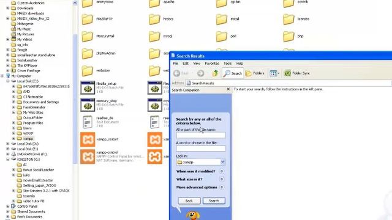Open the htdocs folder
The width and height of the screenshot is (392, 220).
click(154, 19)
